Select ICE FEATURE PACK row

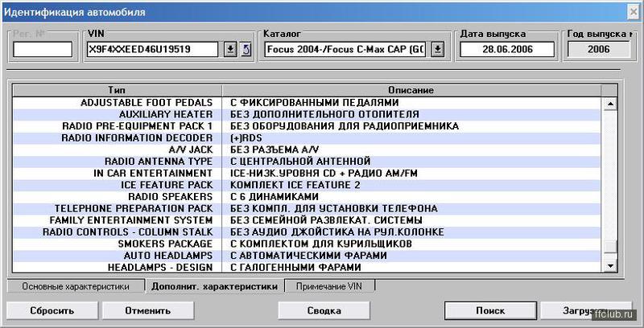(x=307, y=185)
